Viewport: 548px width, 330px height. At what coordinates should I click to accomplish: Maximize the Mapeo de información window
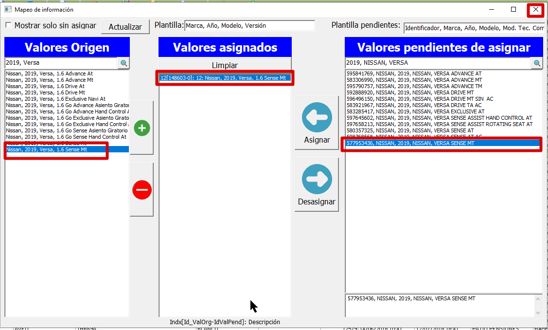tap(513, 9)
